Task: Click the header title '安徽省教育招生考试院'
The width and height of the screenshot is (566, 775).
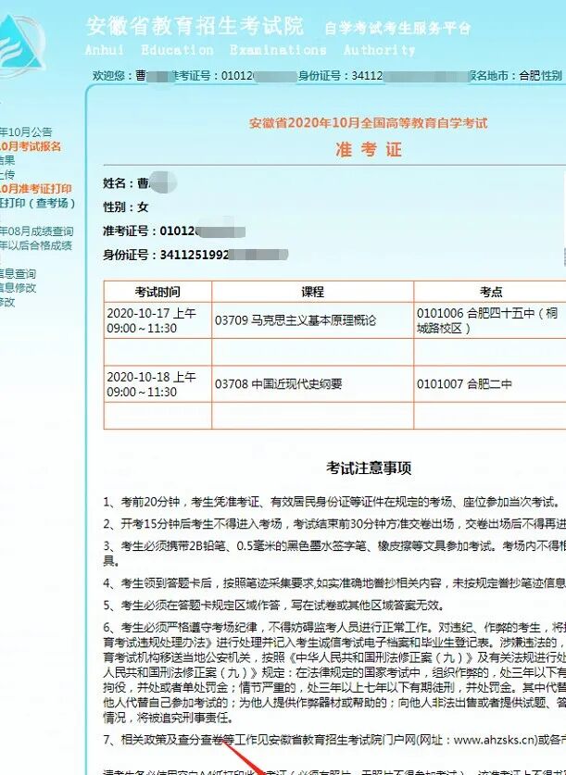Action: pos(195,26)
